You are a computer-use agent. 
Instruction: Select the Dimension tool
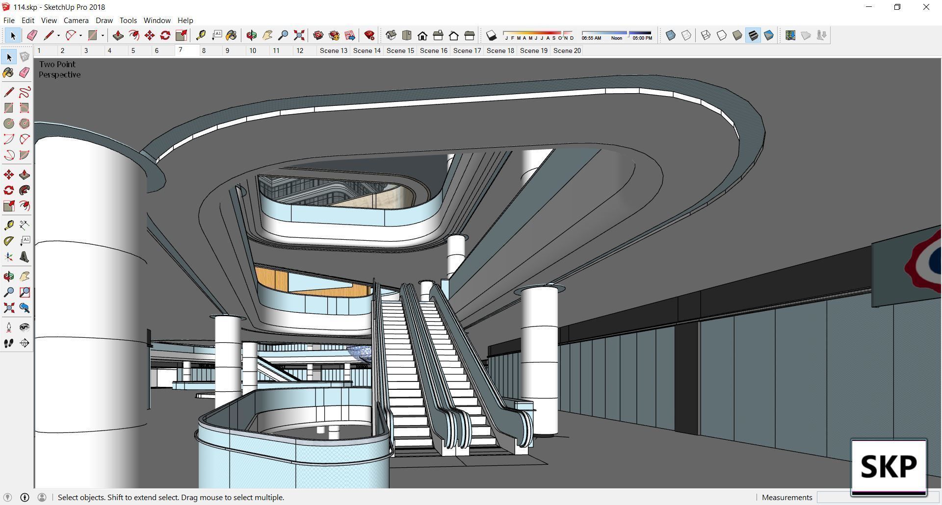(25, 225)
